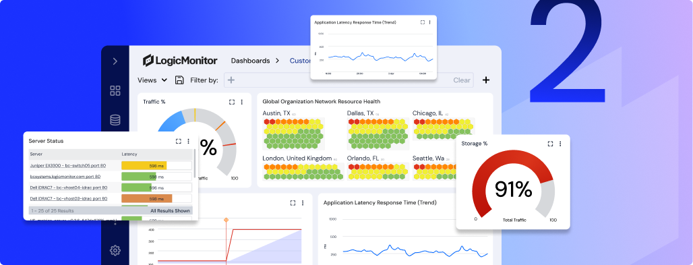This screenshot has height=265, width=693.
Task: Open the Traffic % widget kebab menu
Action: pyautogui.click(x=242, y=102)
